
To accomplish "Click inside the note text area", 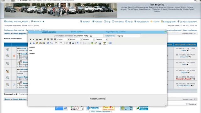I will (97, 70).
